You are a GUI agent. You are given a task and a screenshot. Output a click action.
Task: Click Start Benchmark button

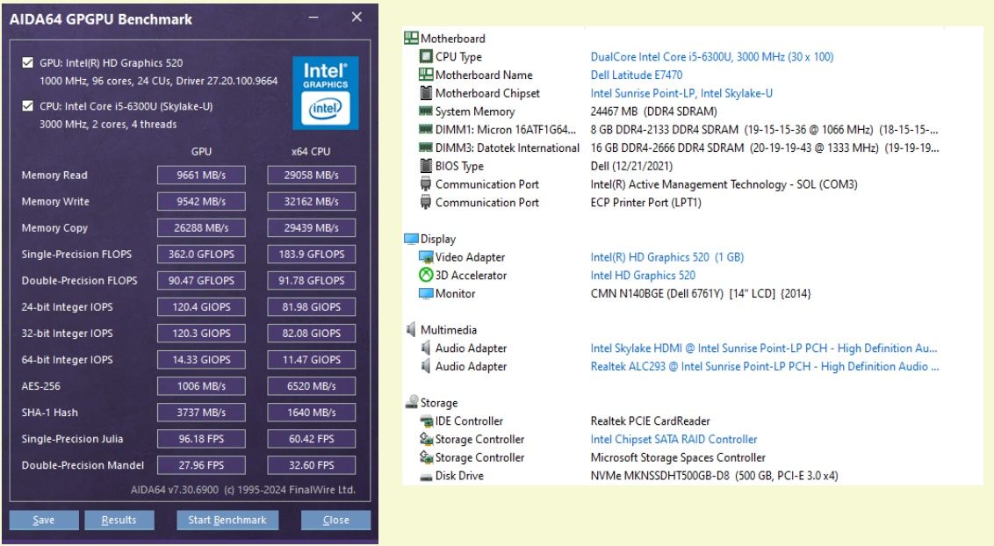point(227,520)
